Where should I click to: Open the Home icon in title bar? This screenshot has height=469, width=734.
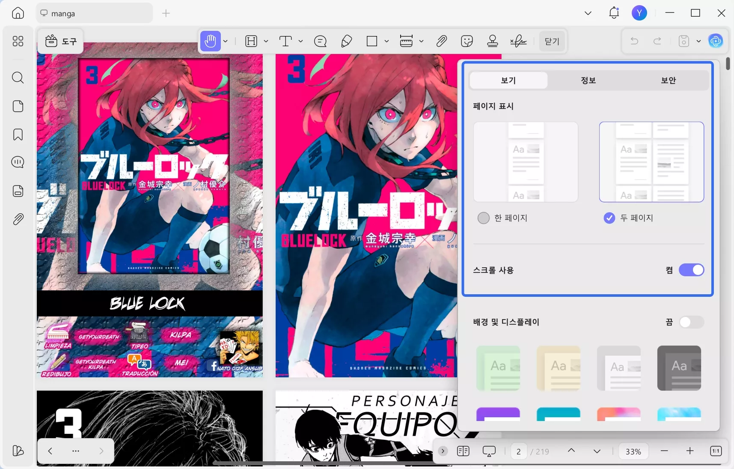coord(18,13)
